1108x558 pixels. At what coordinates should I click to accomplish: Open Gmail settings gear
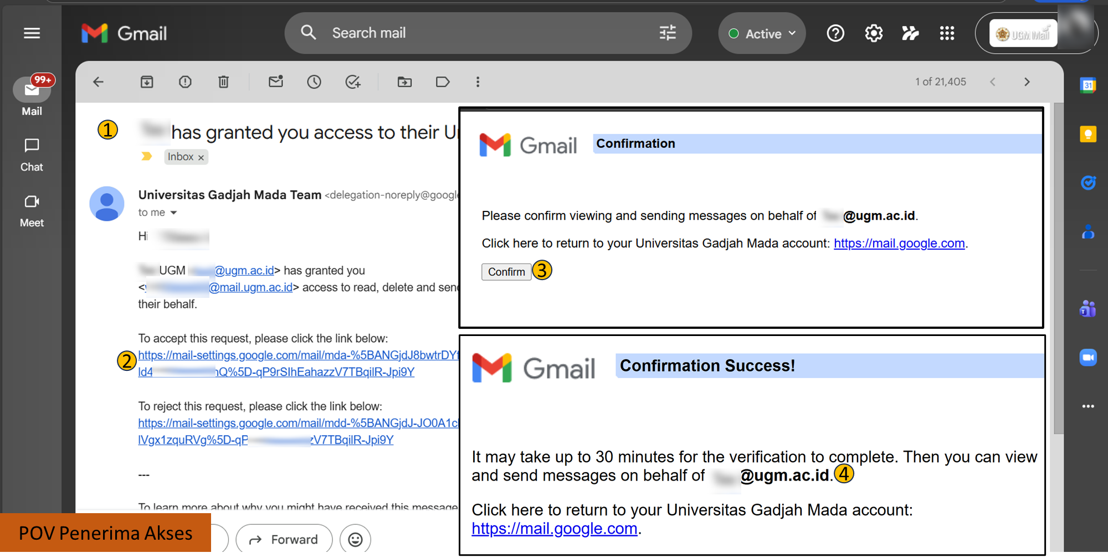coord(874,34)
